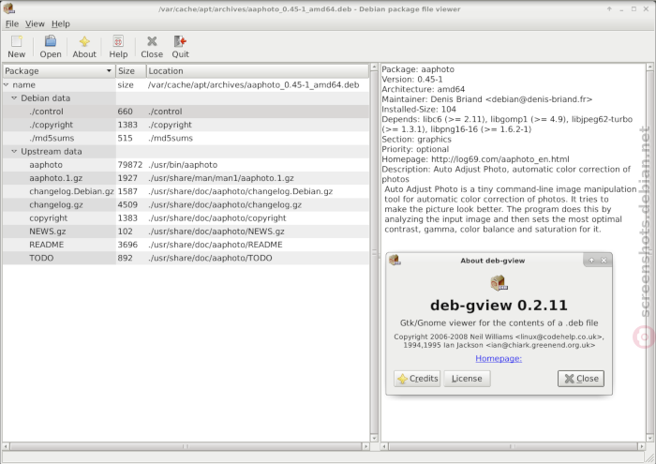Select the copyright row under Upstream data
This screenshot has height=464, width=656.
pyautogui.click(x=186, y=218)
